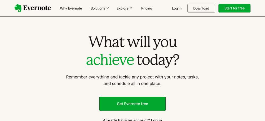Viewport: 265px width, 121px height.
Task: Click the What will you headline text
Action: coord(132,42)
